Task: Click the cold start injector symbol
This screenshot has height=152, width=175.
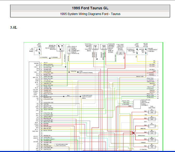Action: [x=121, y=53]
